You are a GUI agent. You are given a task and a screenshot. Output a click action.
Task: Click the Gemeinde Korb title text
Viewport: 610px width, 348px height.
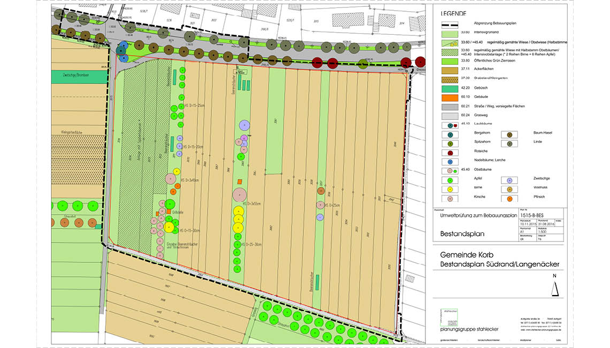[x=463, y=255]
